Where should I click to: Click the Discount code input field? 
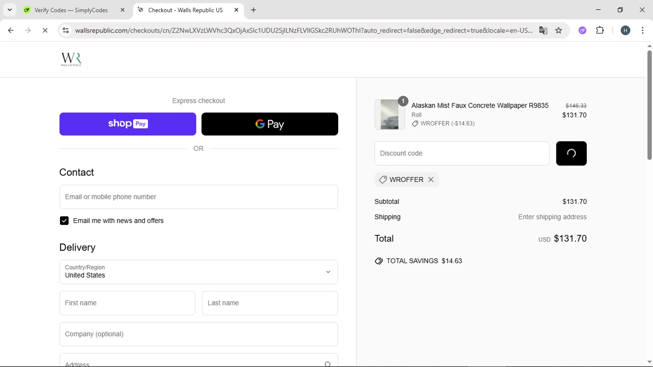pyautogui.click(x=462, y=153)
